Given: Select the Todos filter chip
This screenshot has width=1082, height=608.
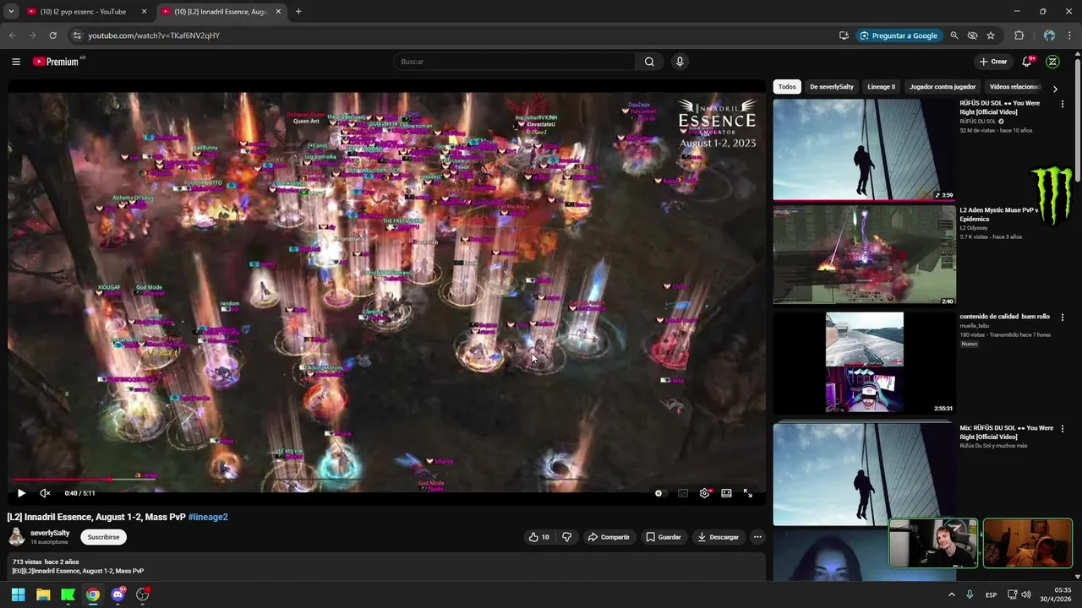Looking at the screenshot, I should click(787, 86).
